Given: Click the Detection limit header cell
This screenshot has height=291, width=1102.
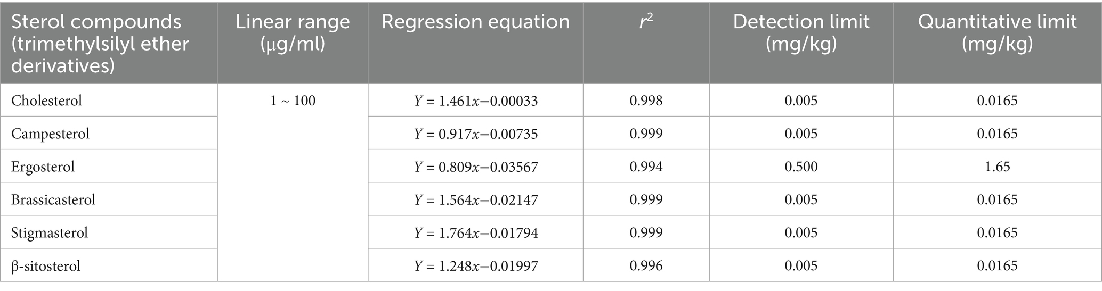Looking at the screenshot, I should tap(801, 43).
